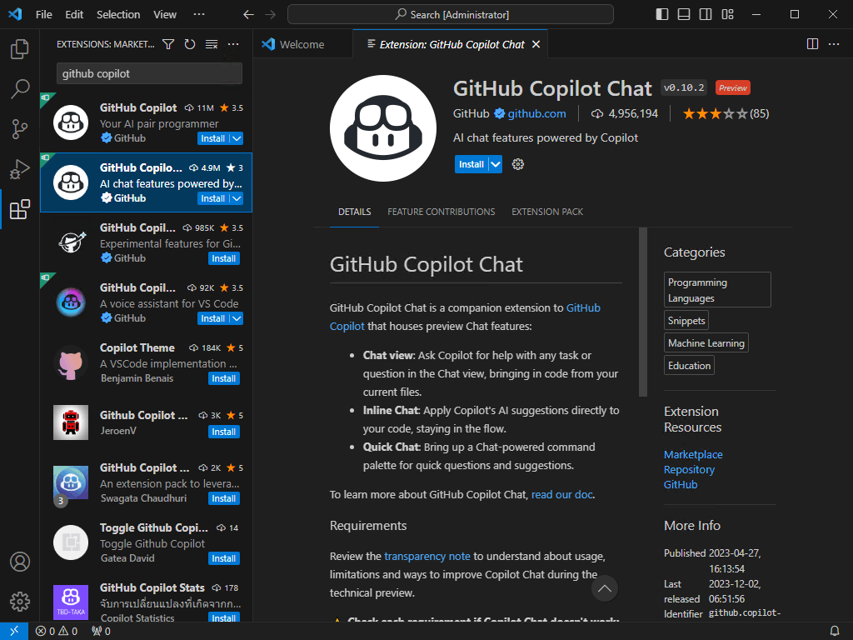Switch to the EXTENSION PACK tab
853x640 pixels.
point(547,212)
